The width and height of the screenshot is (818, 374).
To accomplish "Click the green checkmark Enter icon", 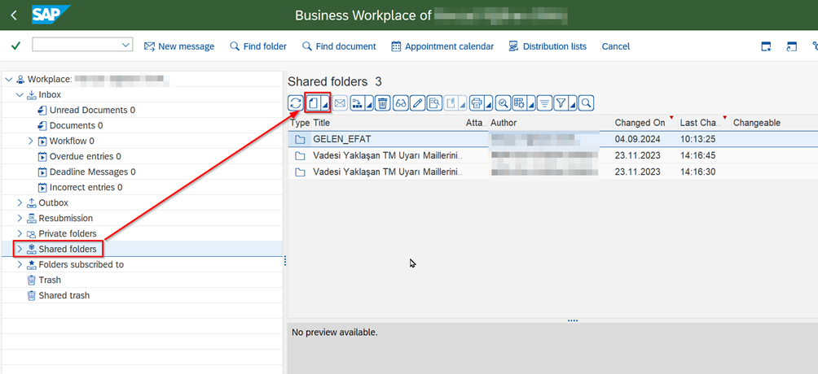I will (x=15, y=46).
